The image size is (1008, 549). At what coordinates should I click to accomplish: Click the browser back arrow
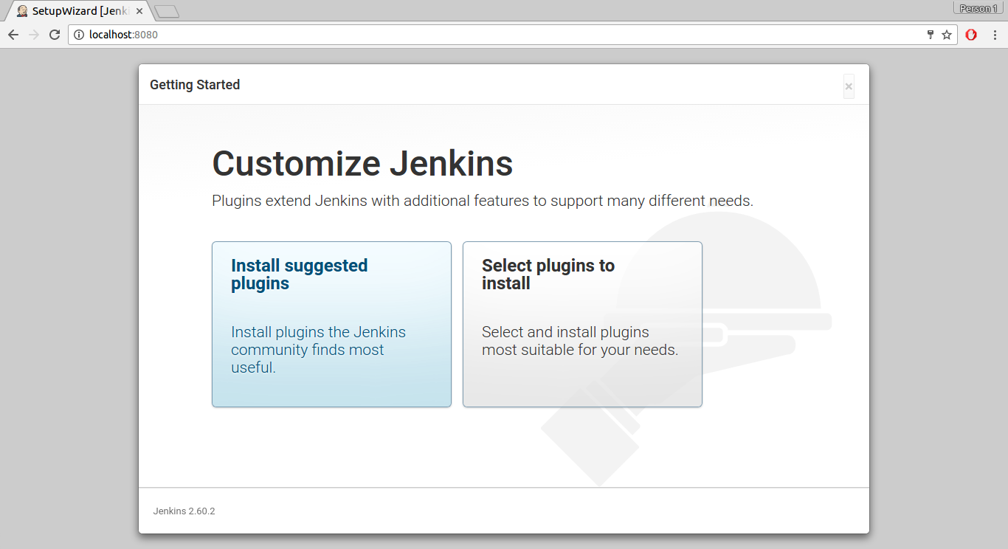13,35
